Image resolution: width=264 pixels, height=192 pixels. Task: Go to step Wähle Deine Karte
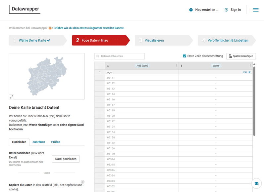(x=38, y=40)
